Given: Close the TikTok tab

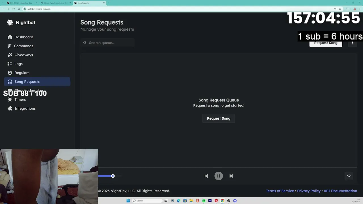Looking at the screenshot, I should [x=36, y=3].
